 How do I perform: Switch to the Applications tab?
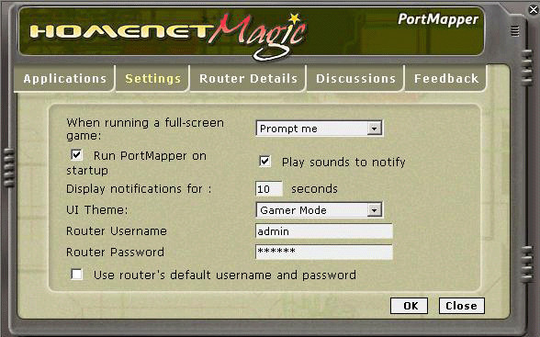tap(64, 79)
